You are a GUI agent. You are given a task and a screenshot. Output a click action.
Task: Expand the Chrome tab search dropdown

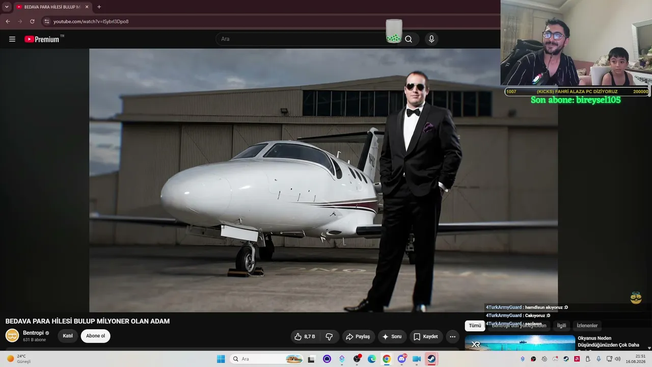[7, 7]
